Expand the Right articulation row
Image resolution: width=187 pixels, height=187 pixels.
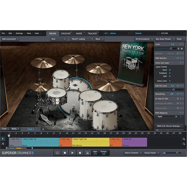point(156,116)
